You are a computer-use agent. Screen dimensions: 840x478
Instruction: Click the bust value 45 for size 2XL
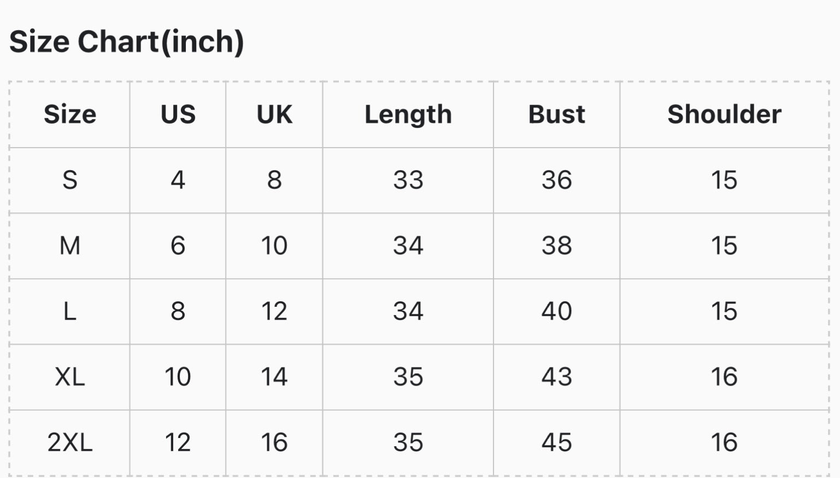(x=556, y=442)
